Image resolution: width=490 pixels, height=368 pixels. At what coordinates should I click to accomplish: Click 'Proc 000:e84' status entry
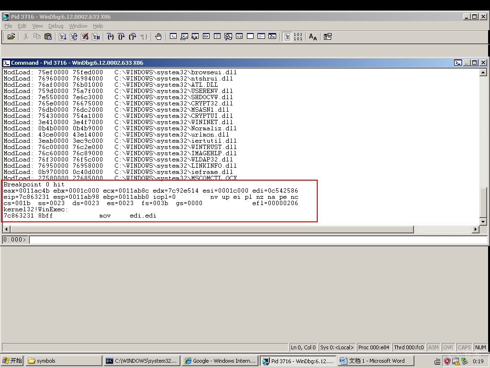tap(373, 347)
